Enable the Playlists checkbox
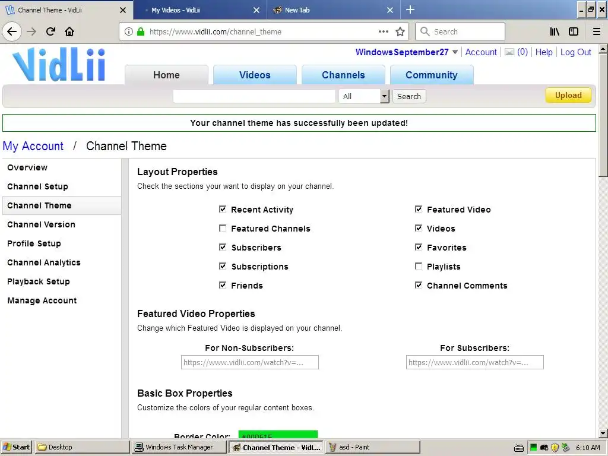Image resolution: width=608 pixels, height=456 pixels. 419,266
